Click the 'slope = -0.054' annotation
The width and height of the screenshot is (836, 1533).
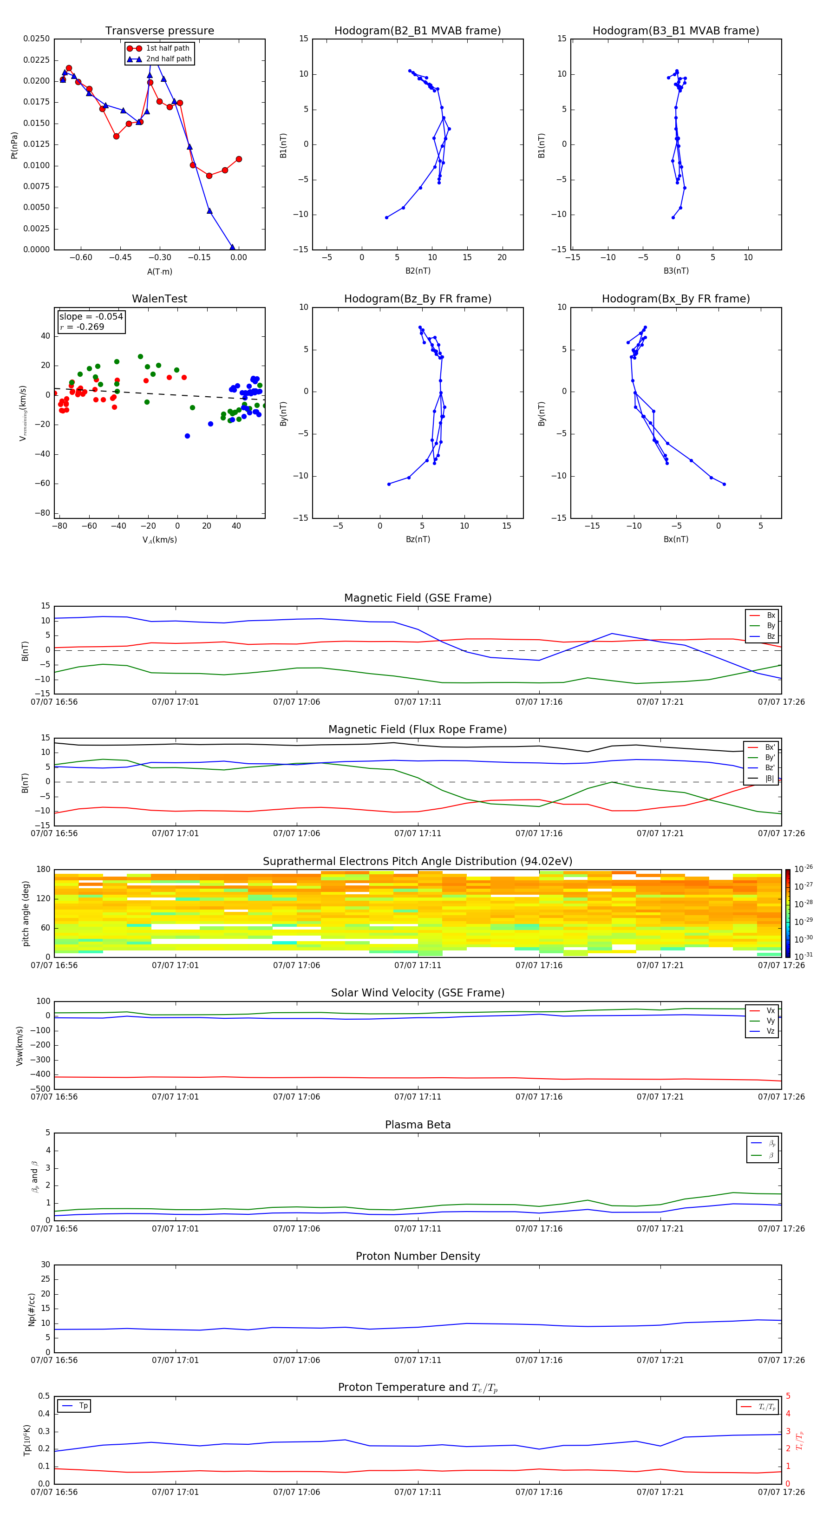tap(91, 317)
